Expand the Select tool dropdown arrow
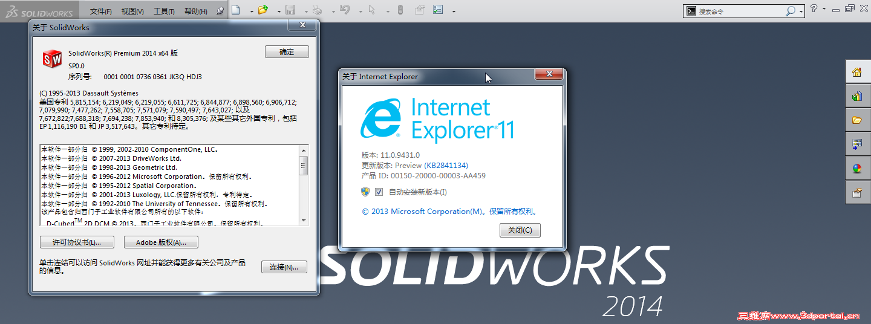The width and height of the screenshot is (871, 324). (388, 11)
